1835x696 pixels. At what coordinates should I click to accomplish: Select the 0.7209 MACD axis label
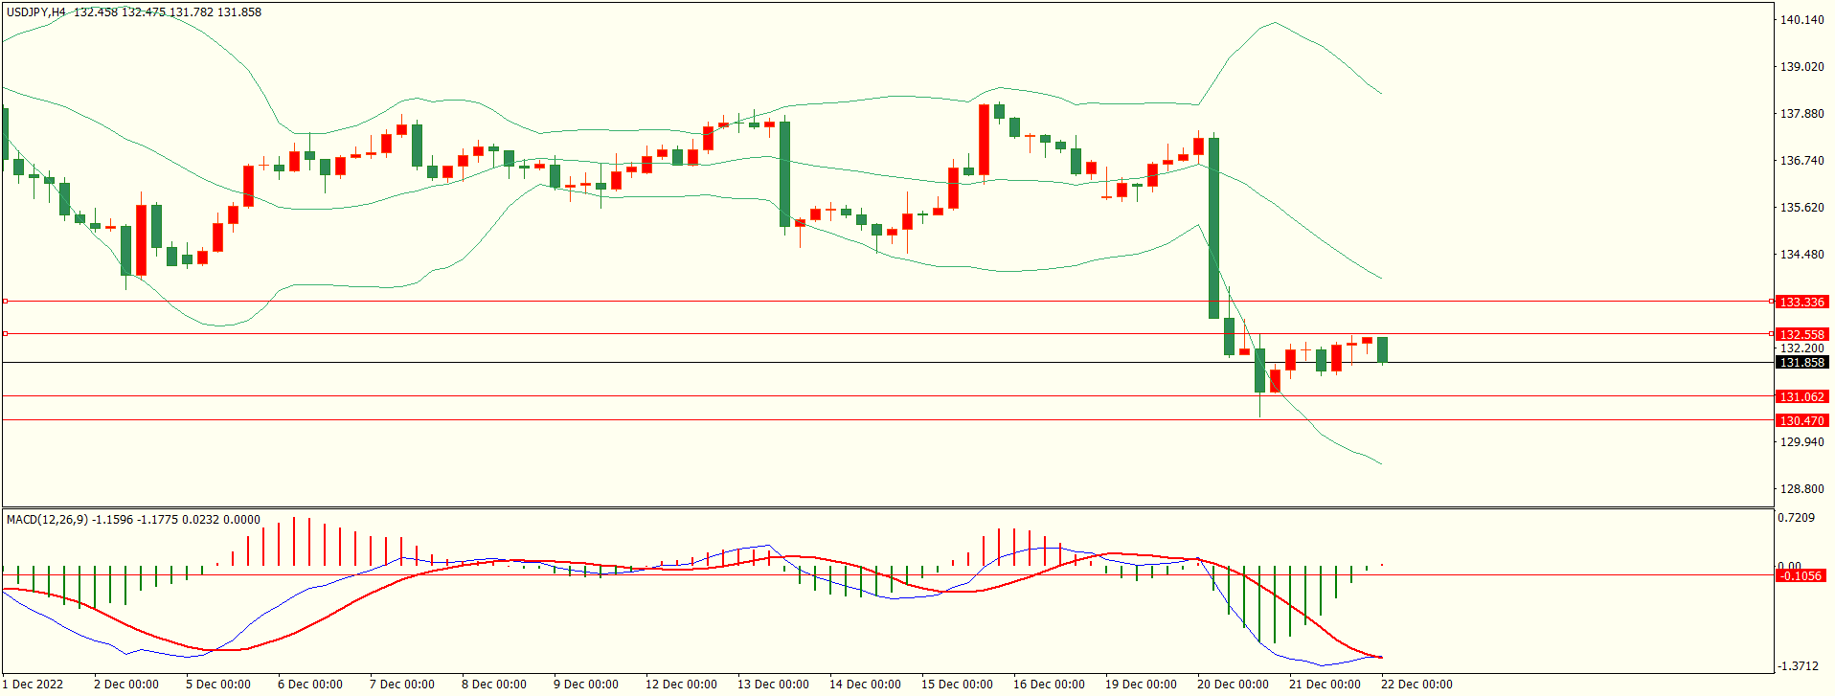1796,518
